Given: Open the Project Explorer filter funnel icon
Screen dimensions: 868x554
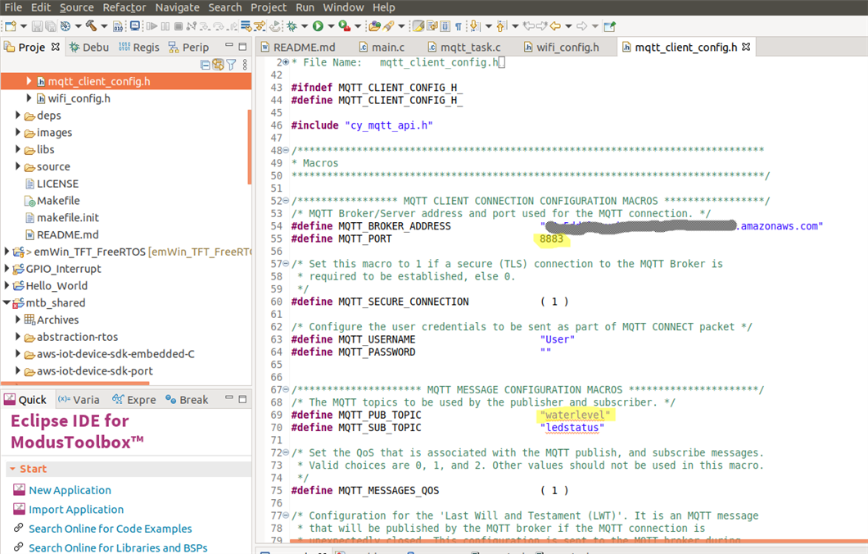Looking at the screenshot, I should pos(232,65).
